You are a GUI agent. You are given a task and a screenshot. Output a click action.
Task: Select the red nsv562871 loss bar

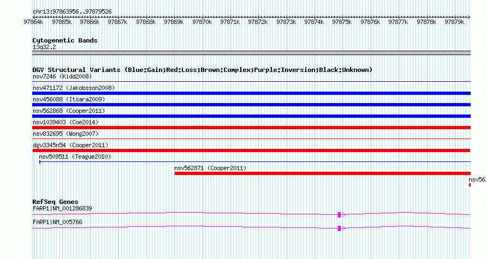323,173
